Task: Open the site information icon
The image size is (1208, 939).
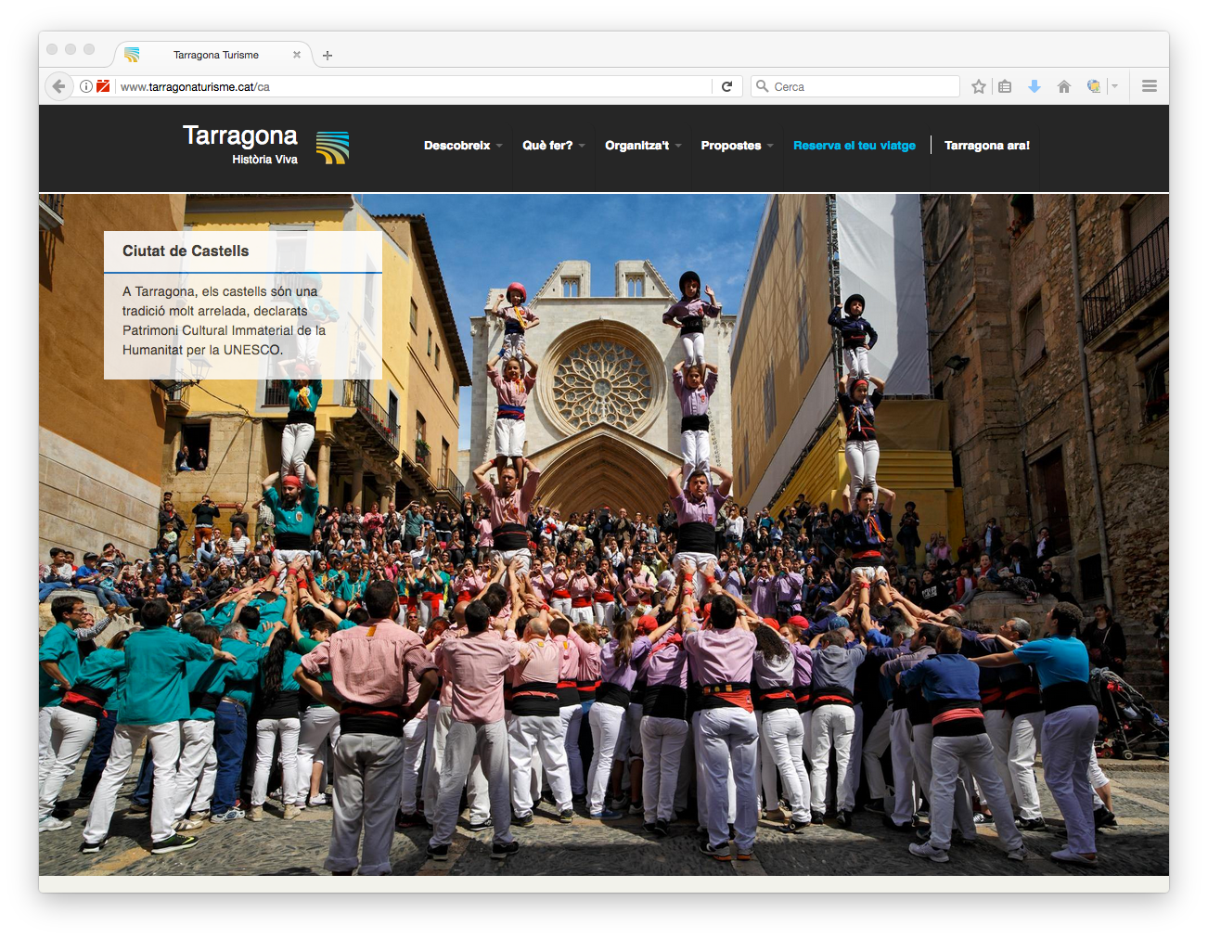Action: click(x=86, y=86)
